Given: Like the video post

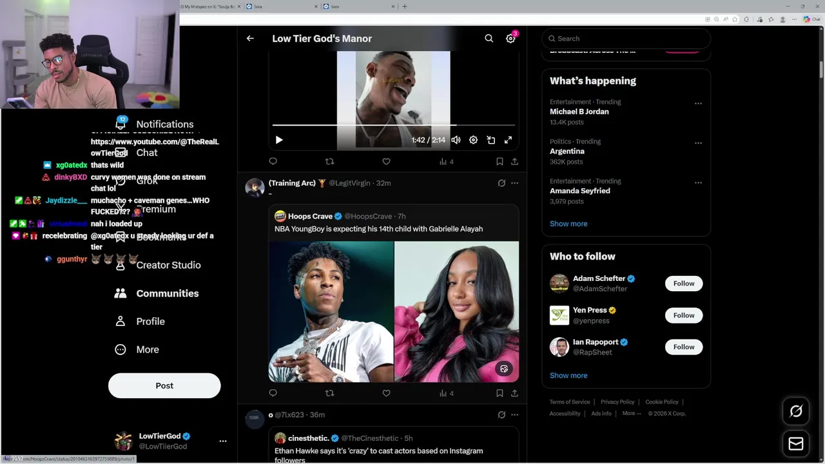Looking at the screenshot, I should (x=386, y=161).
